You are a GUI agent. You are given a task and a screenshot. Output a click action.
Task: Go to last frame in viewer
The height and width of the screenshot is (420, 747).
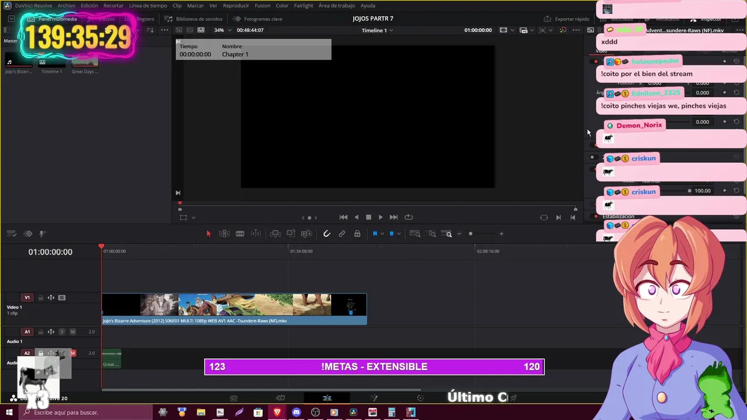pos(393,217)
